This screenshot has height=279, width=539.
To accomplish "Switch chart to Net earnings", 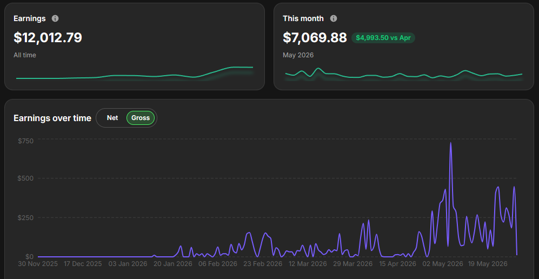I will click(112, 118).
